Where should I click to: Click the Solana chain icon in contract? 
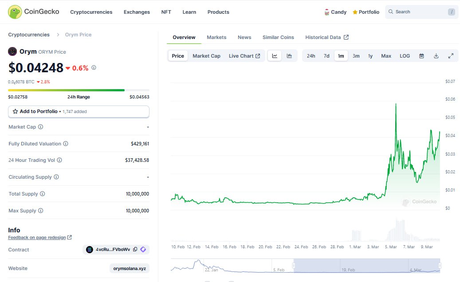pos(90,250)
